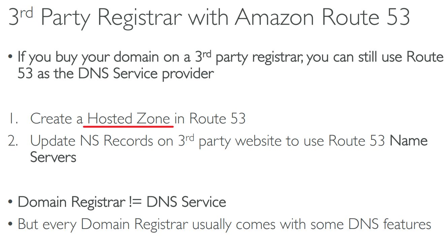Click the underlined "Hosted Zone" text
Image resolution: width=447 pixels, height=236 pixels.
point(129,119)
